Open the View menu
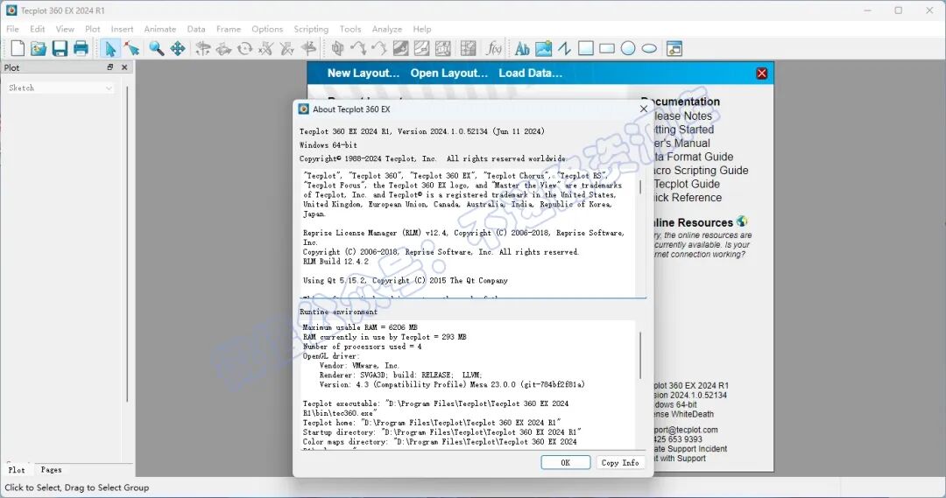This screenshot has height=498, width=946. point(65,29)
